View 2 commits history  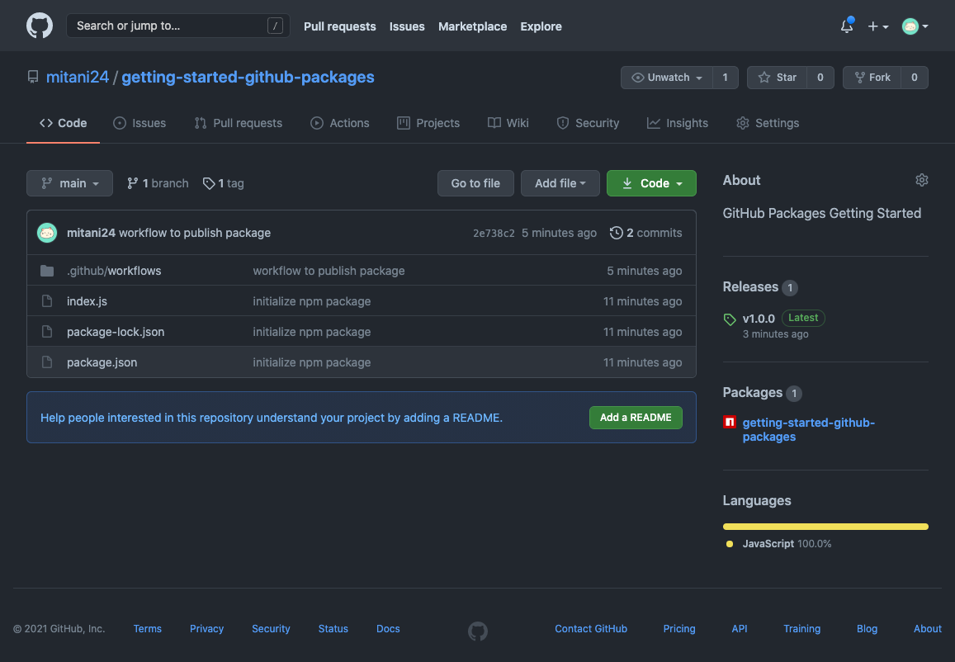[x=646, y=233]
